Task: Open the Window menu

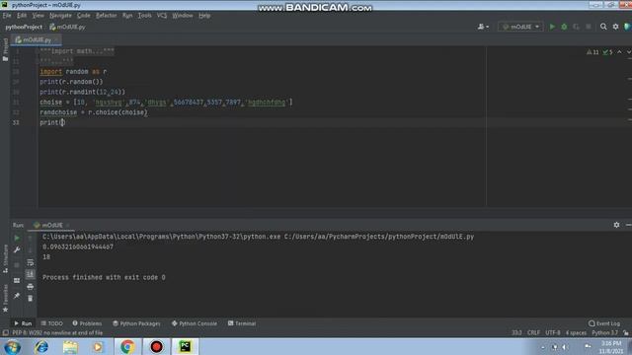Action: (182, 16)
